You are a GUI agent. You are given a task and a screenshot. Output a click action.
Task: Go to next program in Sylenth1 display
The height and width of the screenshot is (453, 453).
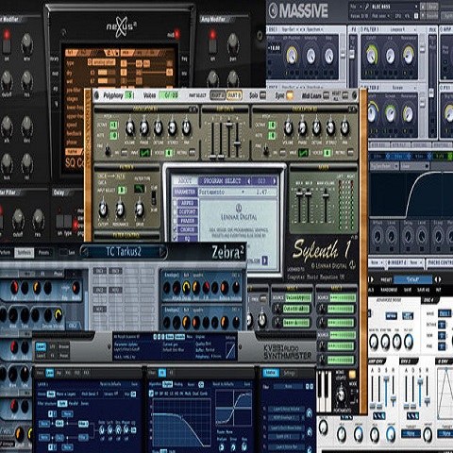(274, 181)
